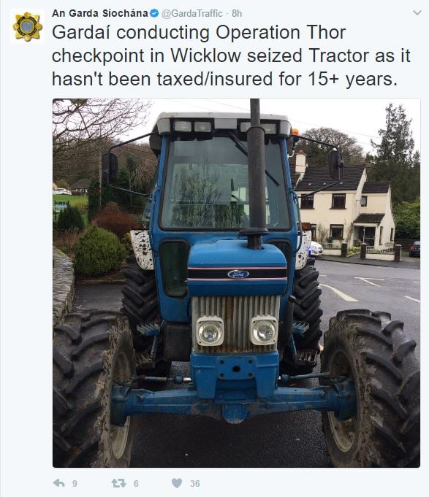
Task: Open the seized tractor photo
Action: [236, 282]
